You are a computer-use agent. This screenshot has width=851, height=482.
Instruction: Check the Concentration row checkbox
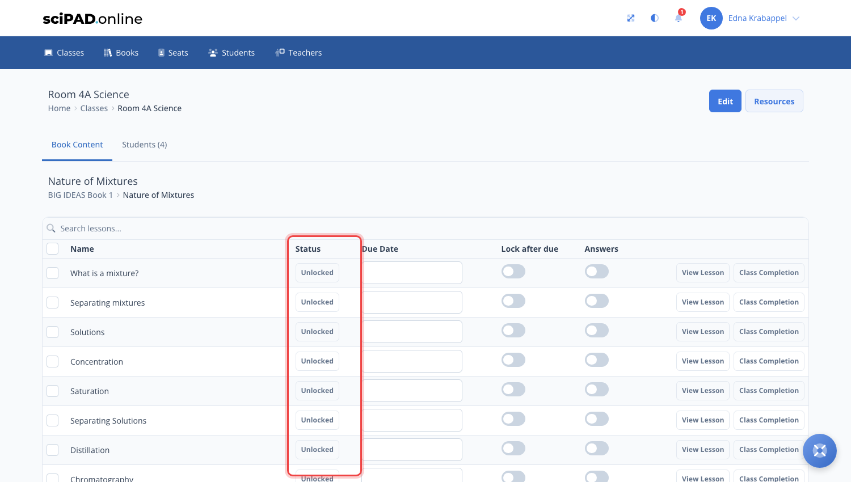[x=53, y=361]
